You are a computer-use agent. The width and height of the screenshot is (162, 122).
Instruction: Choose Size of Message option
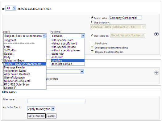click(x=25, y=78)
